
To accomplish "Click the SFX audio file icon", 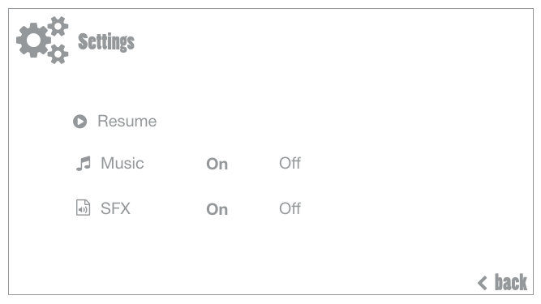I will pos(84,208).
